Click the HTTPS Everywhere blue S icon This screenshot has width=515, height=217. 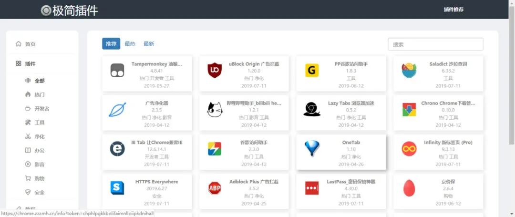(x=117, y=188)
